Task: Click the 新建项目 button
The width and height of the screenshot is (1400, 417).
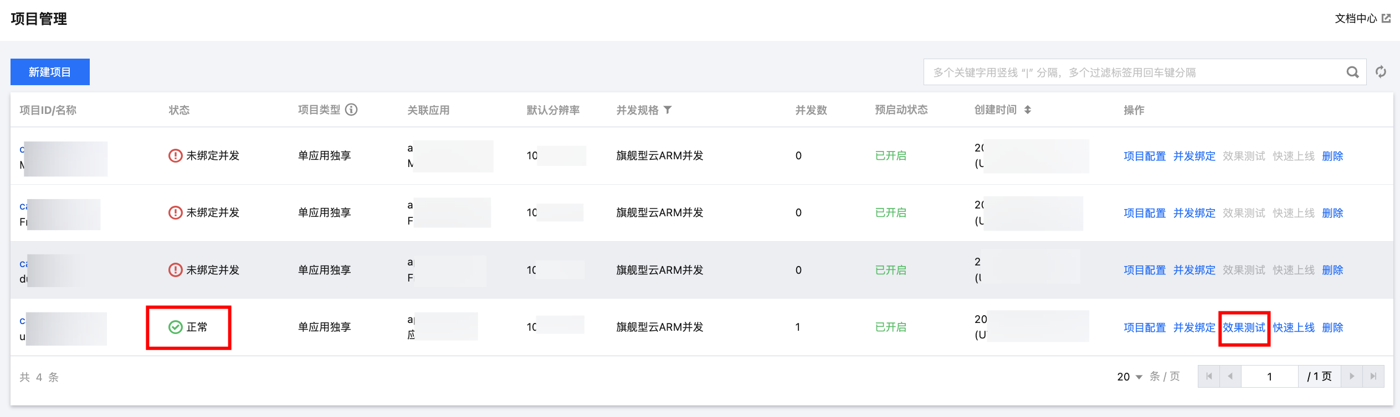Action: click(50, 72)
